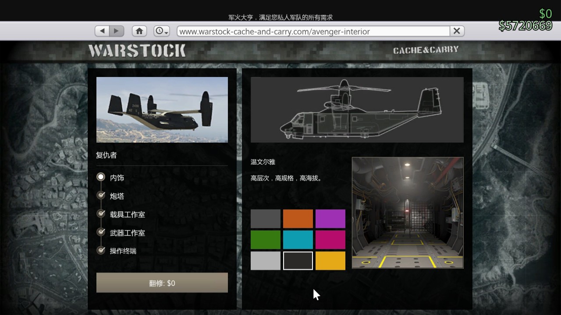Click the Avenger wireframe blueprint image
This screenshot has width=561, height=315.
pos(357,110)
